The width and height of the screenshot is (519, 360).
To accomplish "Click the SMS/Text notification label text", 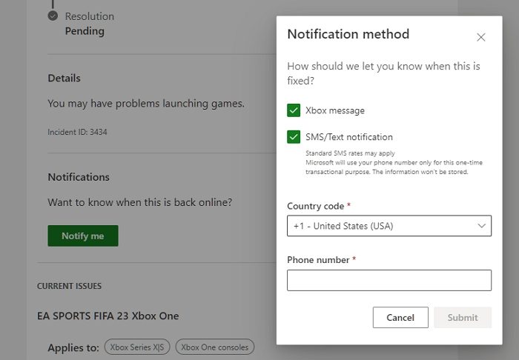I will click(x=349, y=137).
